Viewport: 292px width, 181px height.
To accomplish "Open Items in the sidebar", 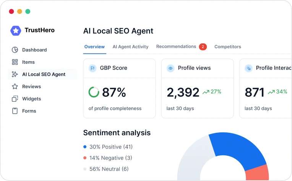I will click(28, 62).
